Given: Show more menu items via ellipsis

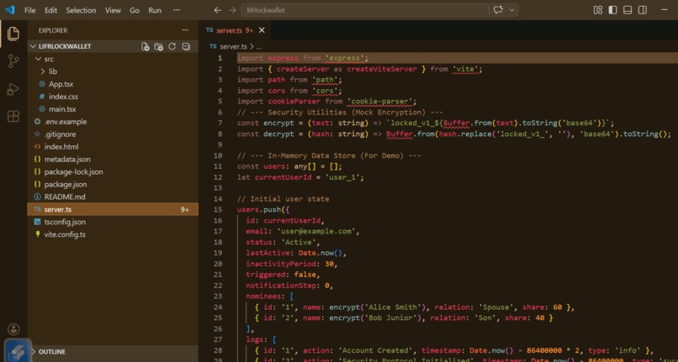Looking at the screenshot, I should pyautogui.click(x=177, y=10).
